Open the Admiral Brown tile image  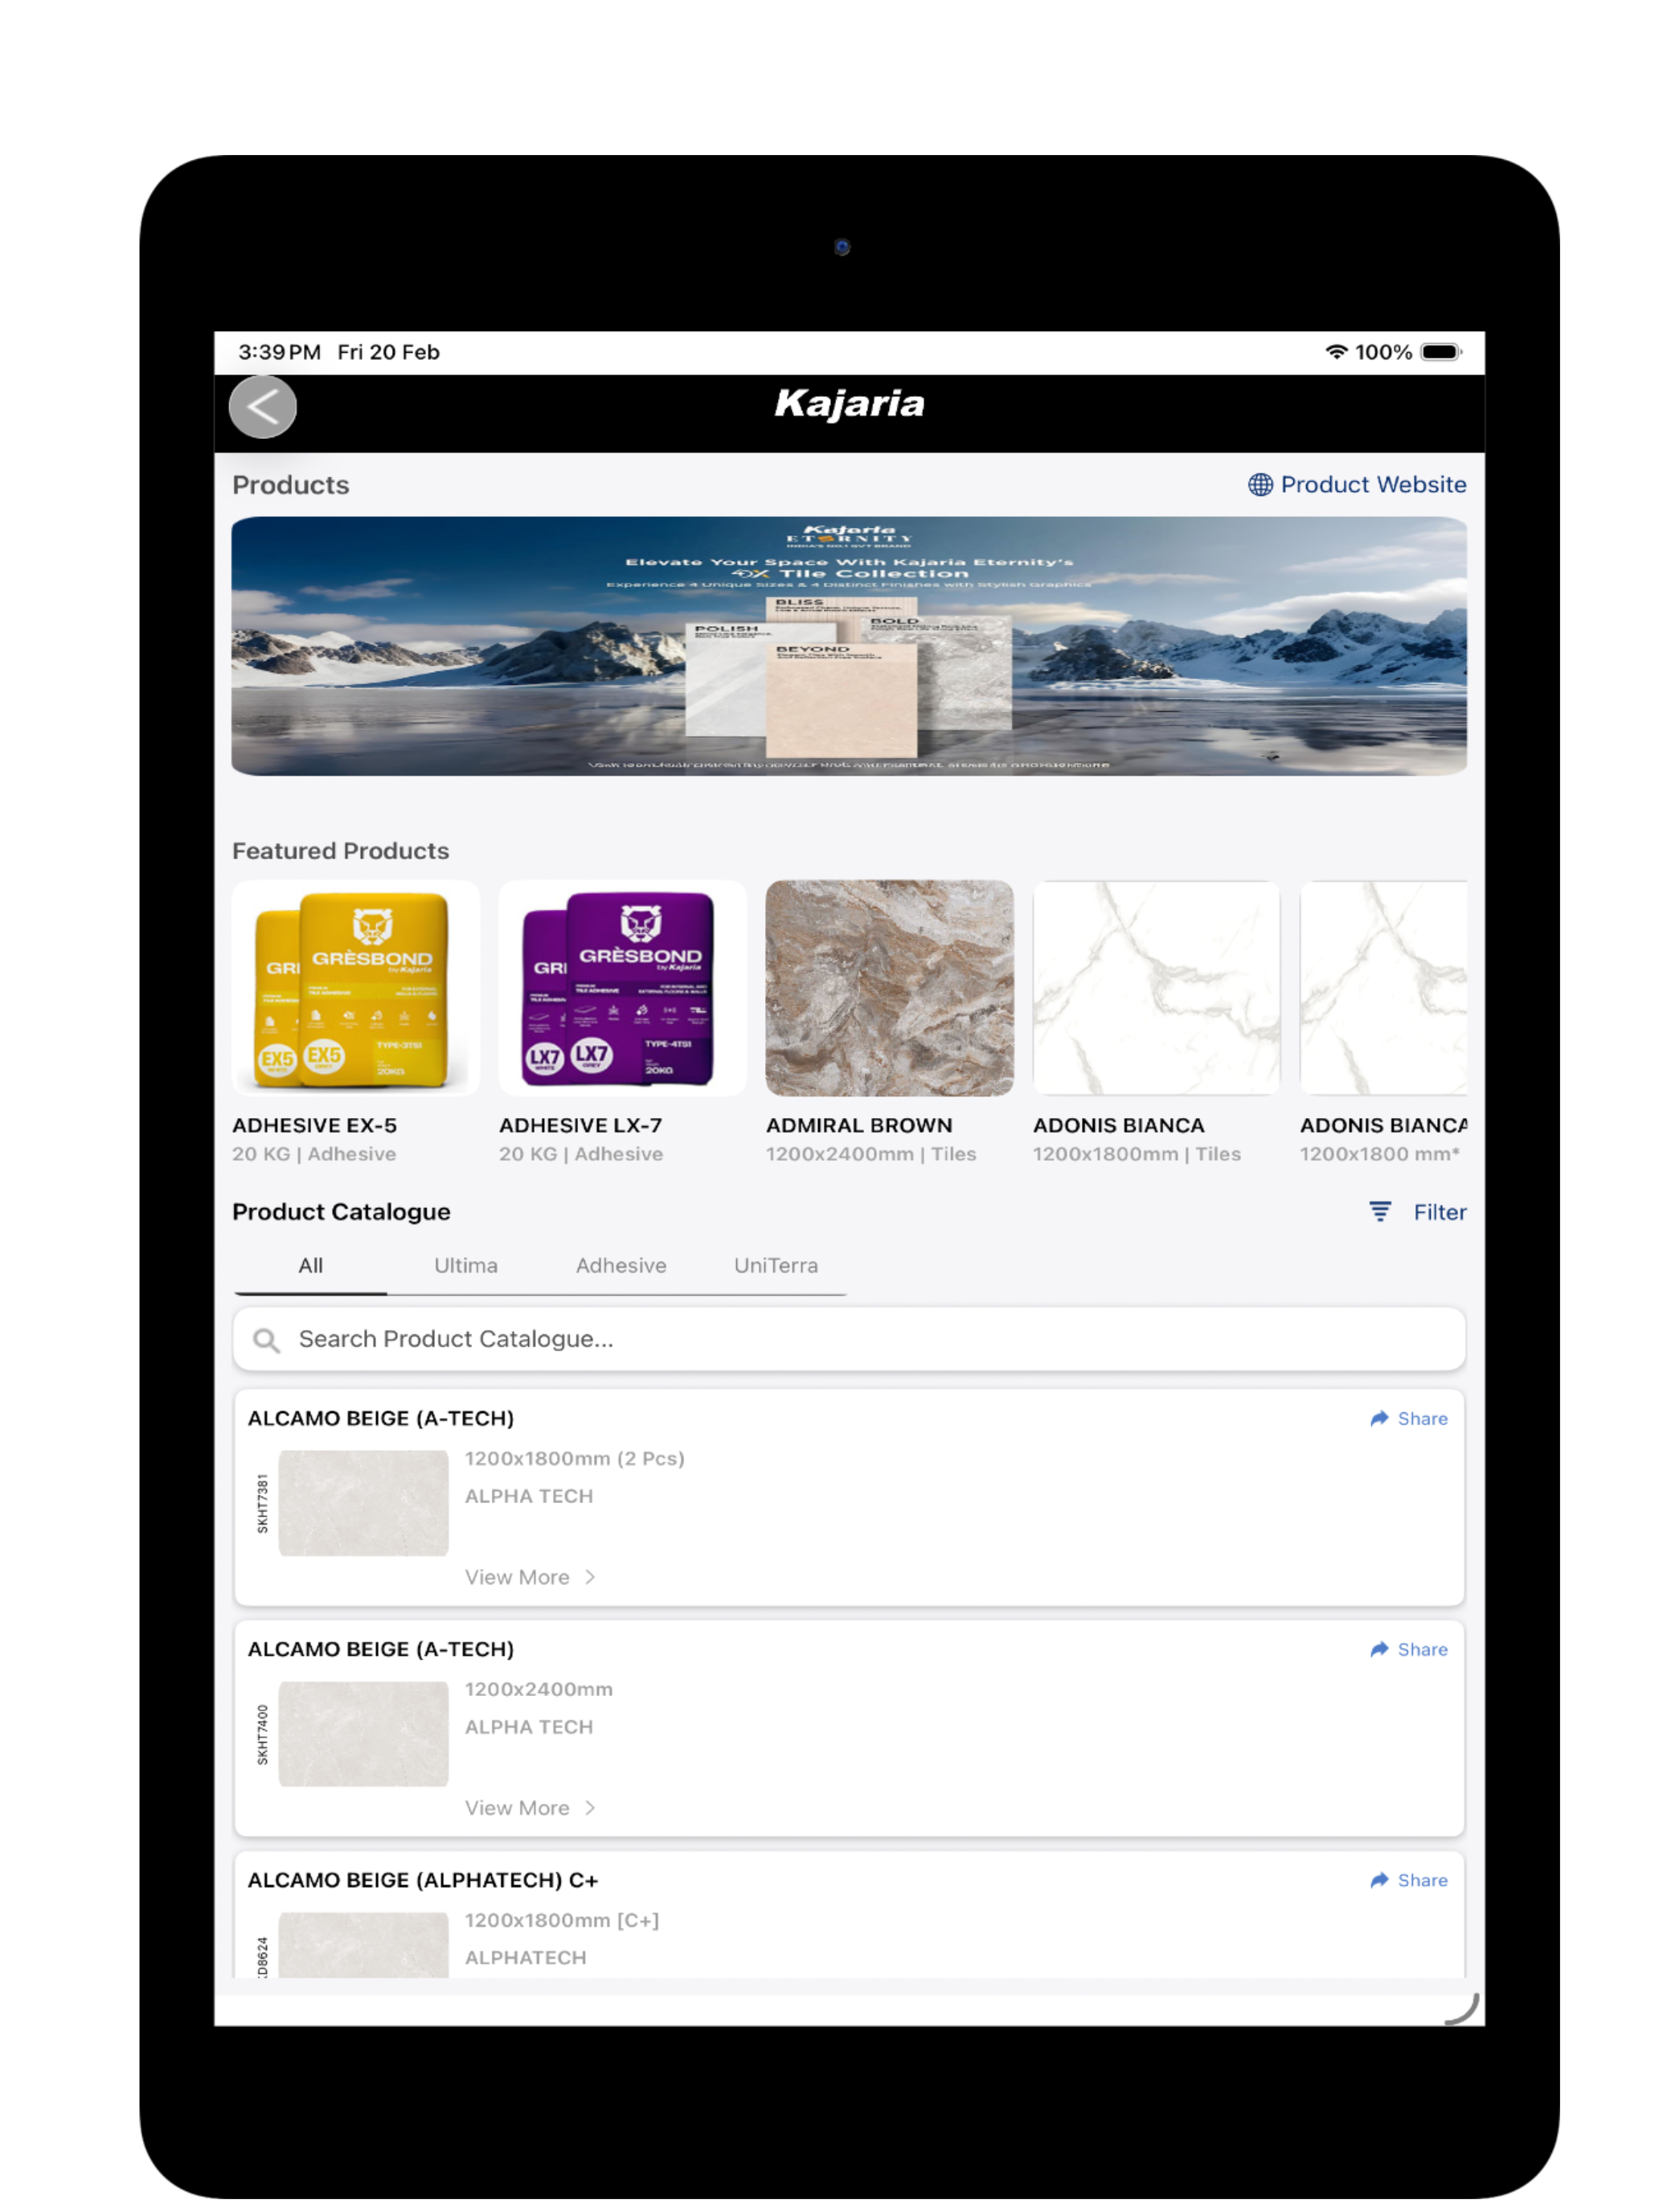click(x=889, y=988)
